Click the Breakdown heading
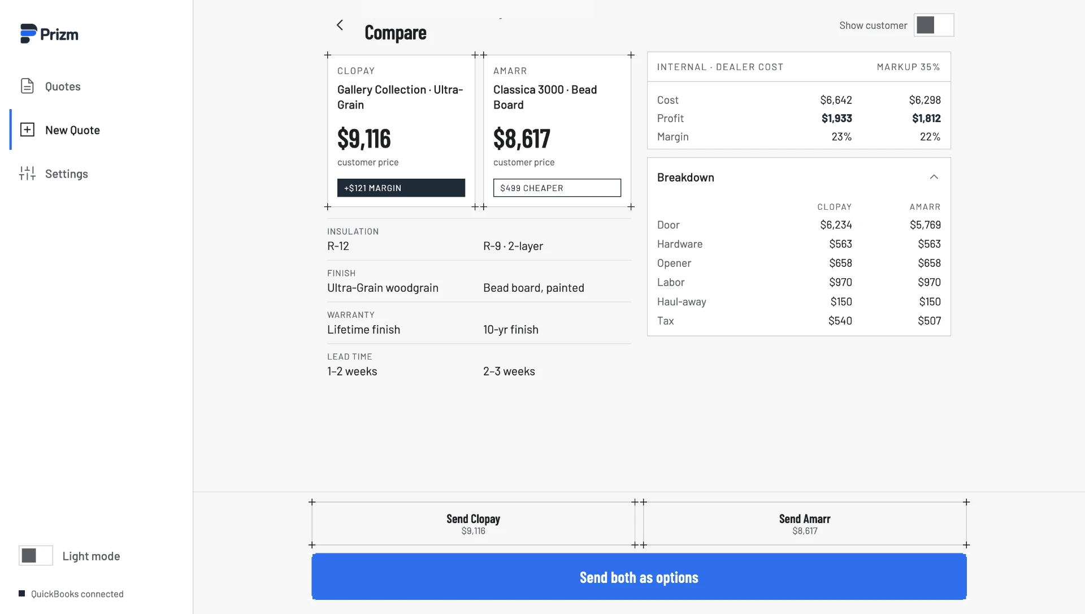The image size is (1085, 614). pyautogui.click(x=685, y=178)
